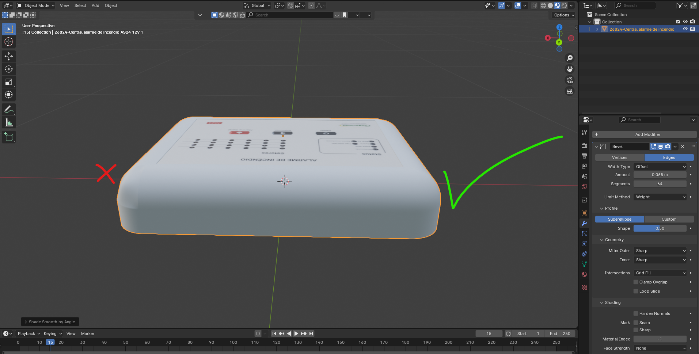Click the zoom viewport magnifier icon
The height and width of the screenshot is (354, 699).
point(570,58)
